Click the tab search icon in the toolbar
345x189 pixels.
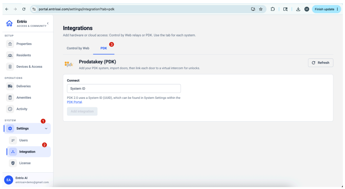(285, 9)
